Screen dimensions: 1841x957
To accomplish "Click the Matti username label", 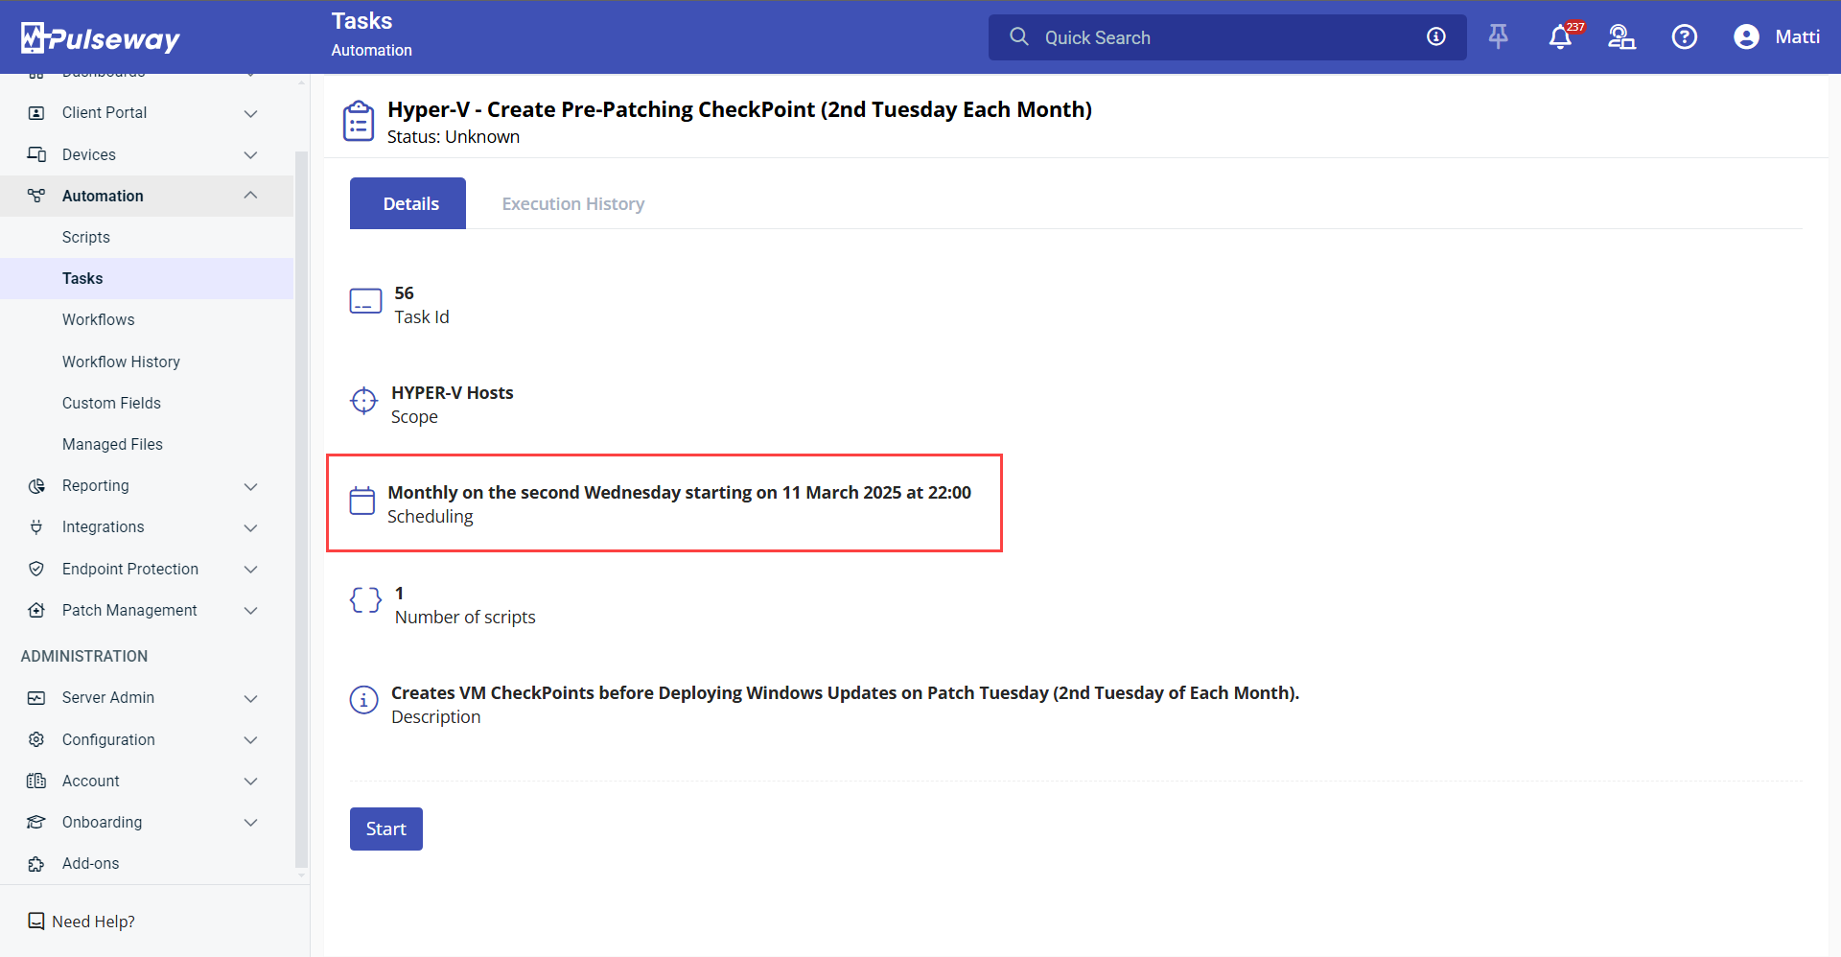I will click(x=1797, y=36).
